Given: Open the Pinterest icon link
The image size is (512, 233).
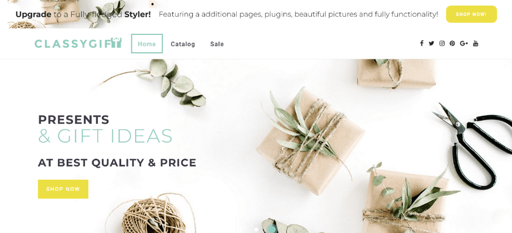Looking at the screenshot, I should pos(453,43).
